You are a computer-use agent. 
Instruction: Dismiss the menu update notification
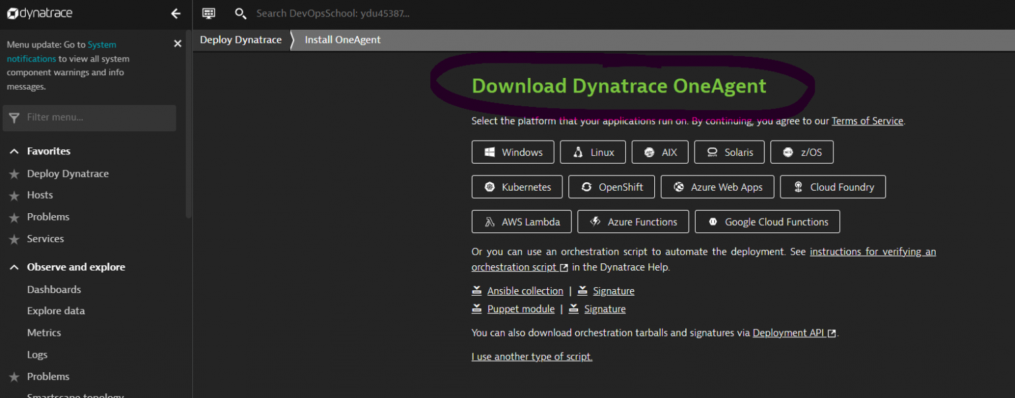point(177,44)
